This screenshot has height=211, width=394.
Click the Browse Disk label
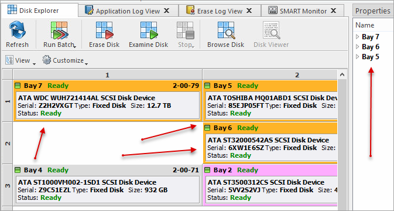pos(225,45)
